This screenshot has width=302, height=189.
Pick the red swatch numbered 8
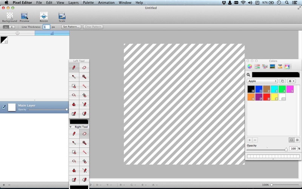267,97
